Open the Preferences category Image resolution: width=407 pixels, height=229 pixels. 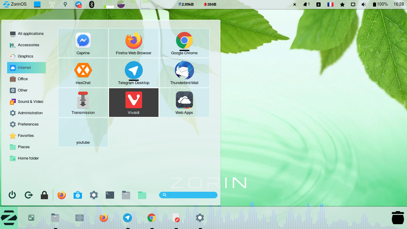coord(27,124)
